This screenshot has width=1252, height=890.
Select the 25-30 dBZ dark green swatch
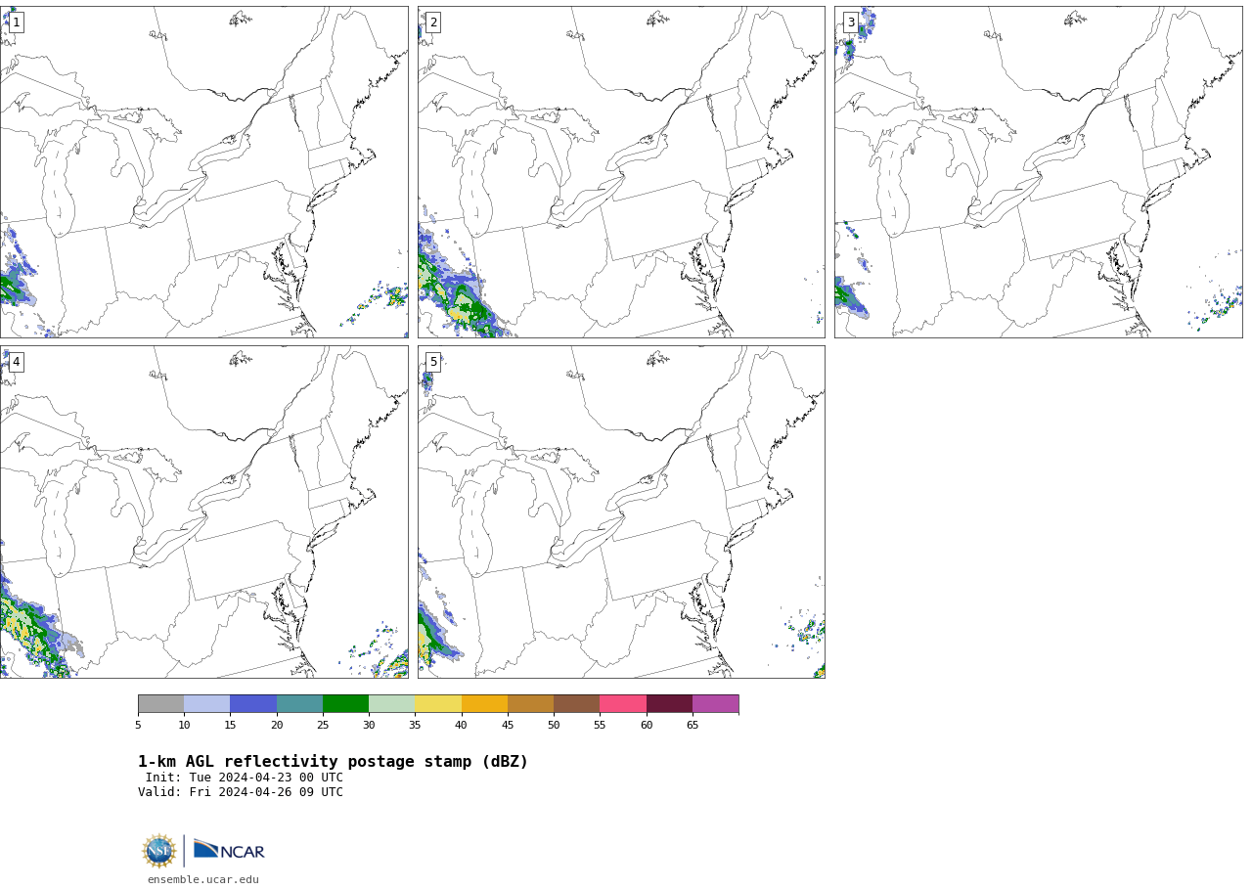point(345,704)
